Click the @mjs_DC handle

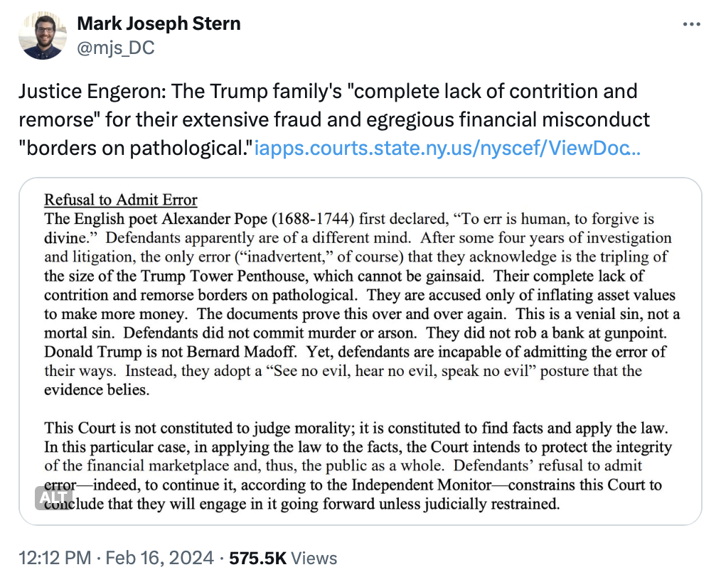[115, 48]
